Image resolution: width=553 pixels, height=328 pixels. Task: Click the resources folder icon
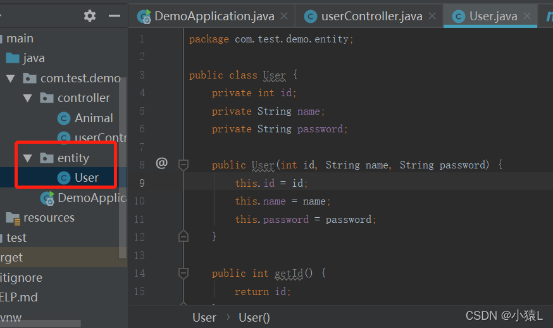(x=13, y=218)
